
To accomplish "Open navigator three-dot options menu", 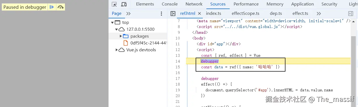I will point(162,13).
